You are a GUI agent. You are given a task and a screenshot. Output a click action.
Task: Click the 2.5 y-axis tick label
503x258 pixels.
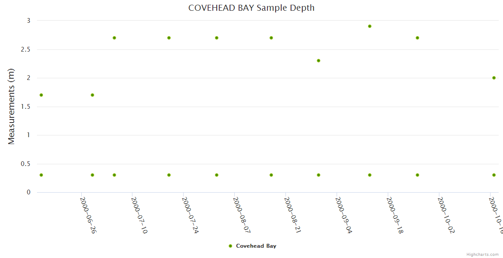point(26,49)
